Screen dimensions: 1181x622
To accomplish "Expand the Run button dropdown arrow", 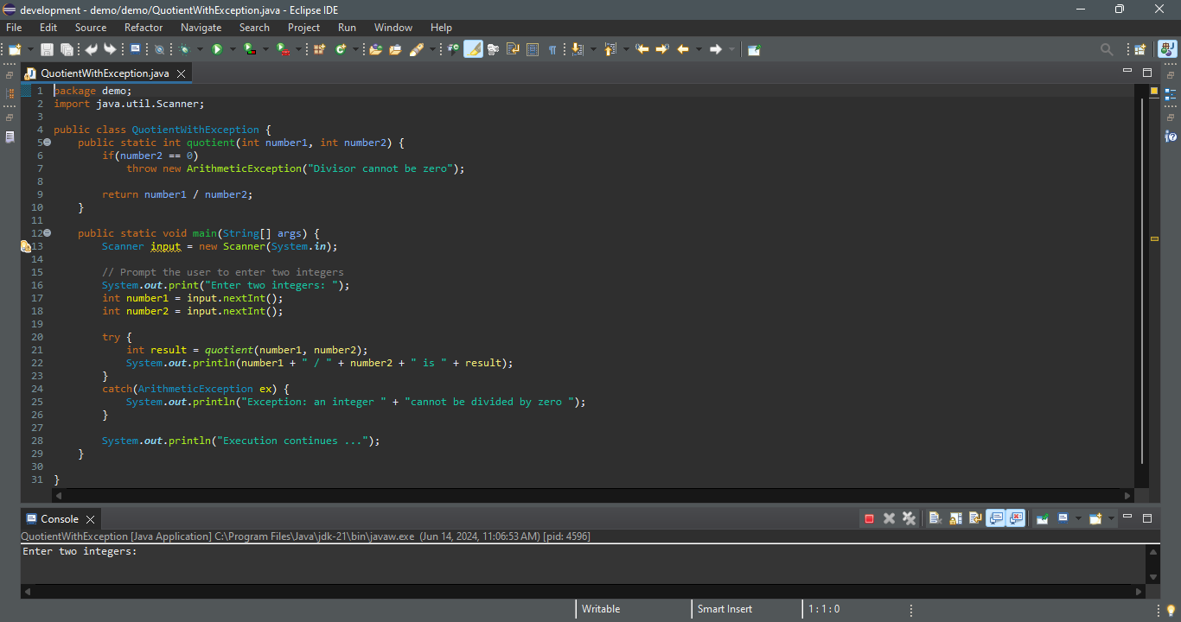I will point(232,49).
